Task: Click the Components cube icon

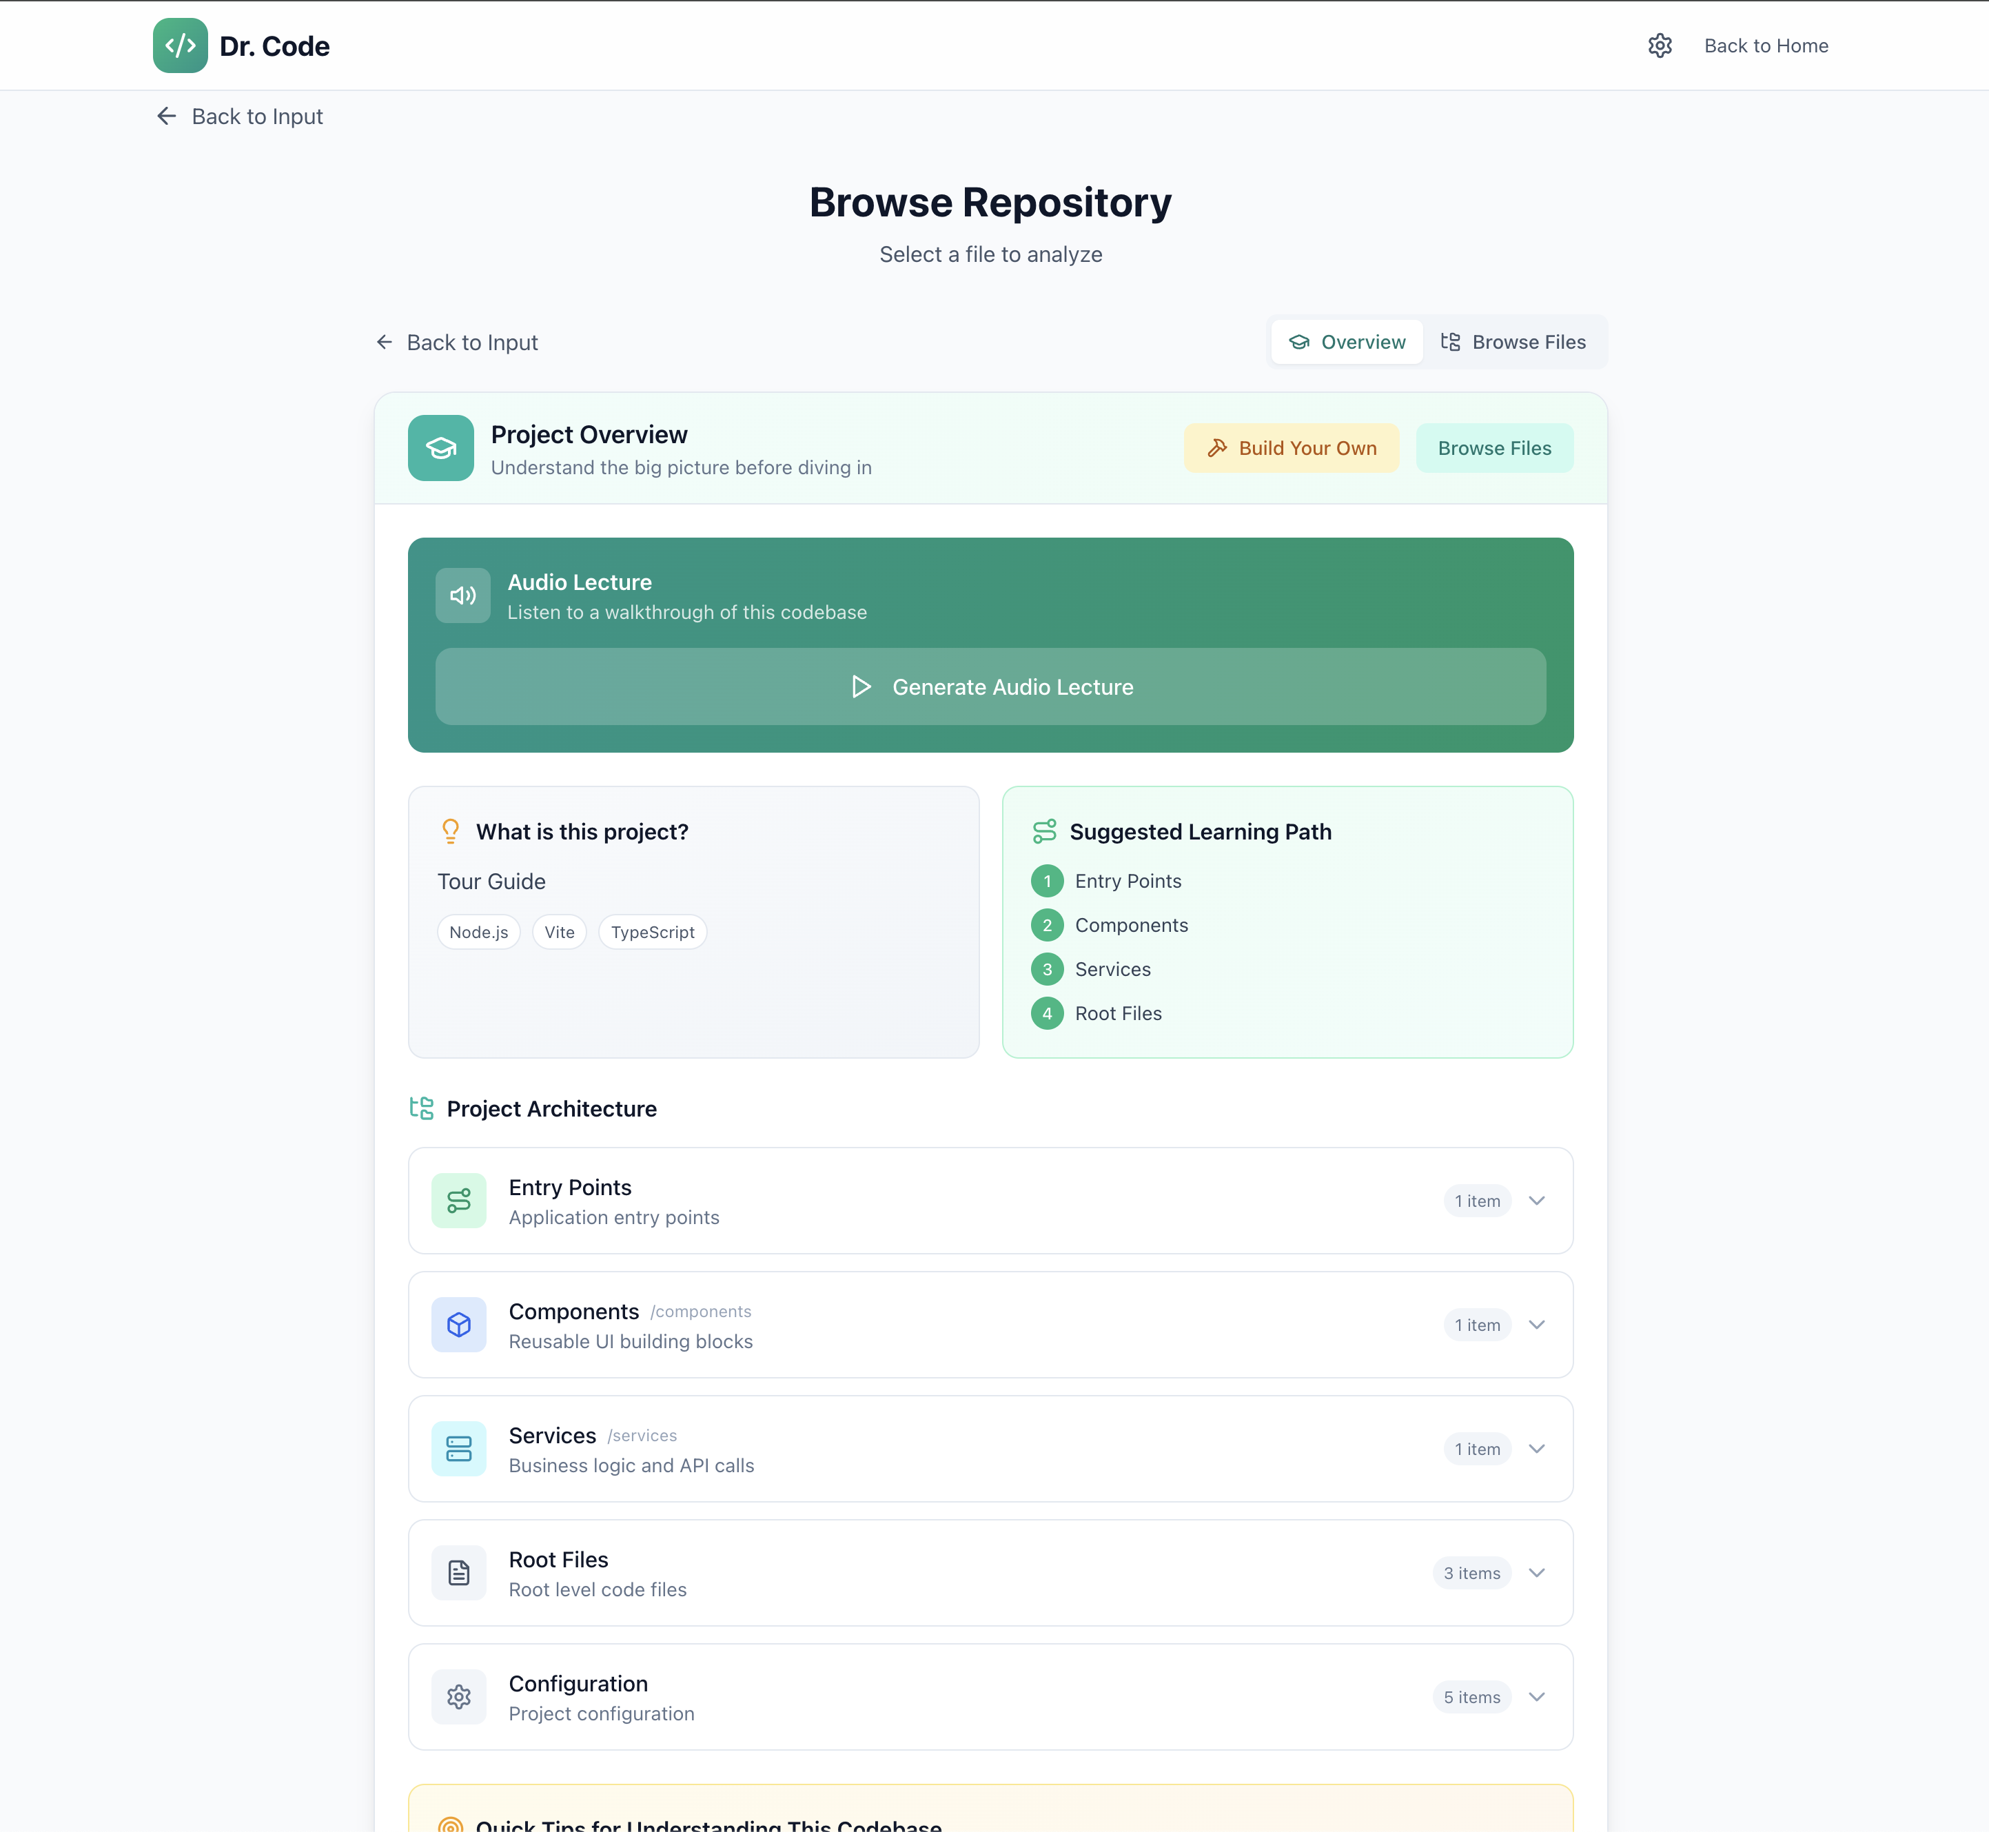Action: [459, 1325]
